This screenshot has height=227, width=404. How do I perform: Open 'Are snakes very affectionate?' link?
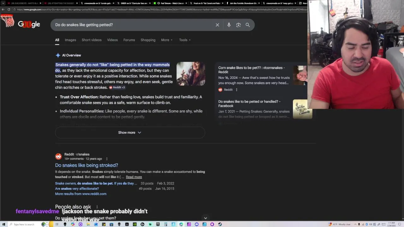77,189
